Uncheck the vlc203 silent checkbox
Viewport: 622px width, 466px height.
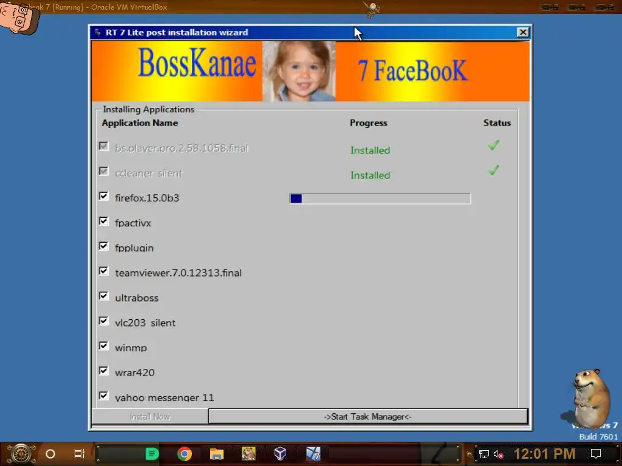click(x=103, y=321)
